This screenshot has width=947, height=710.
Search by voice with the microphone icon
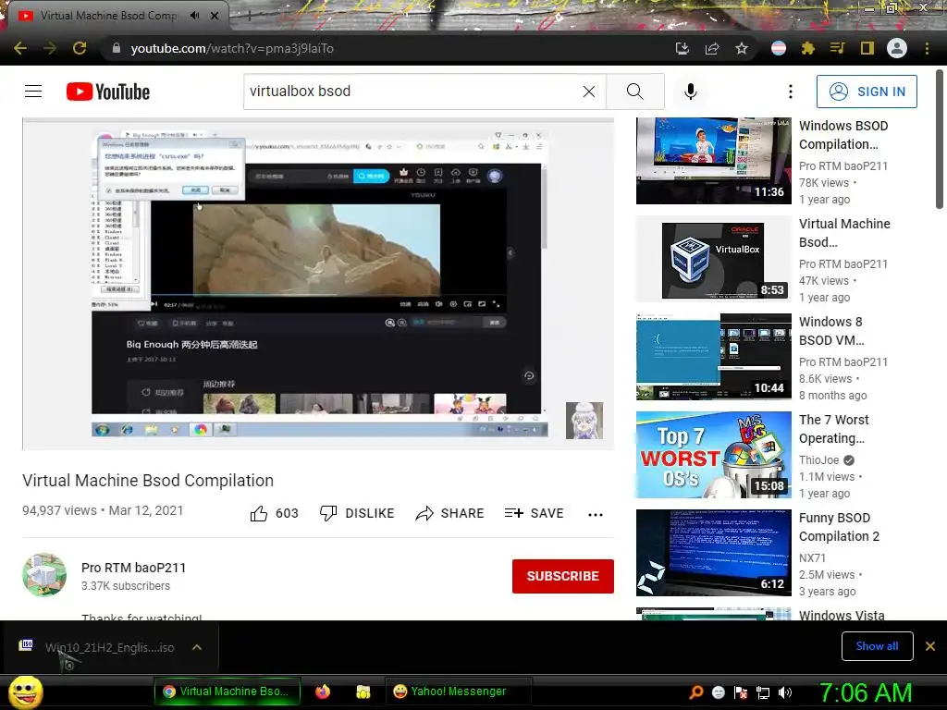coord(691,92)
